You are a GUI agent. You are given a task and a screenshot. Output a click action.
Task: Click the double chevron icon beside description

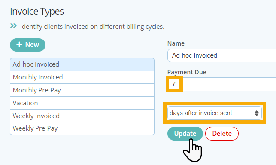[x=13, y=26]
